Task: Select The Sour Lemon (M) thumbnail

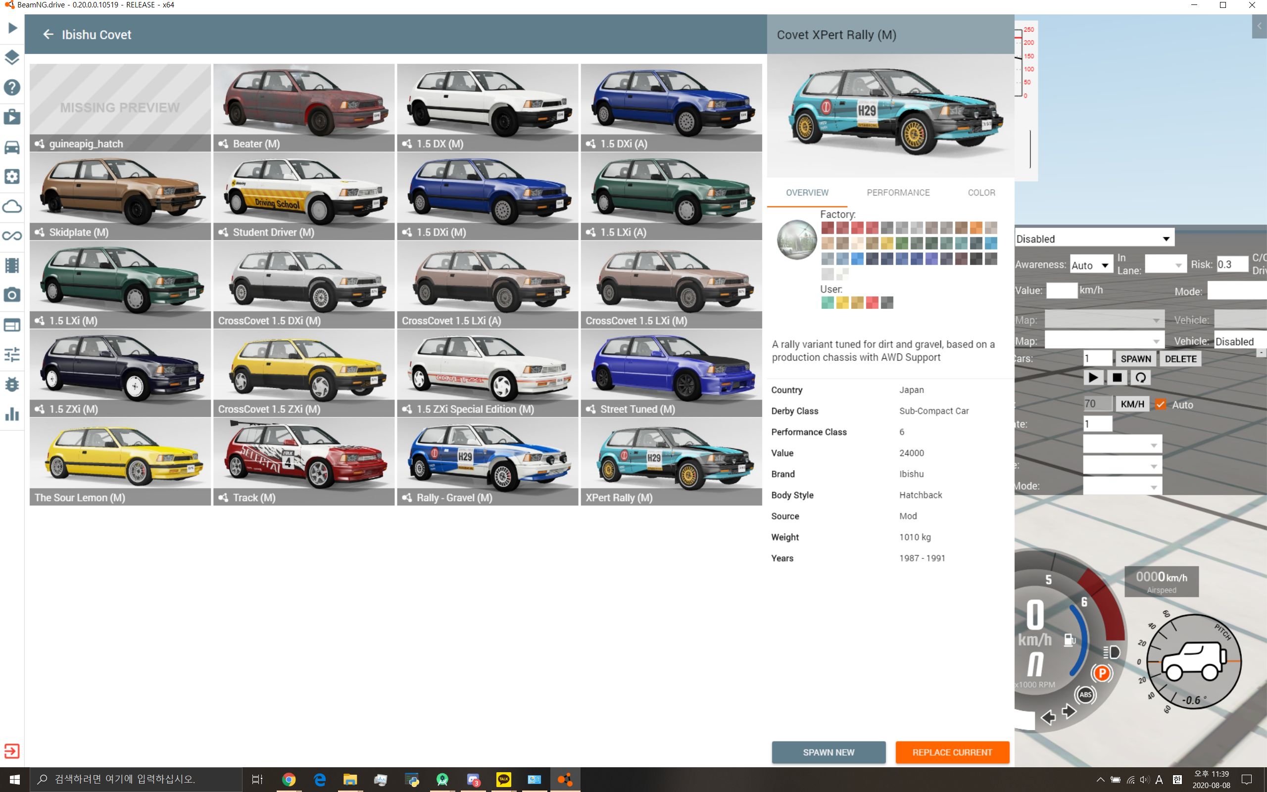Action: click(120, 461)
